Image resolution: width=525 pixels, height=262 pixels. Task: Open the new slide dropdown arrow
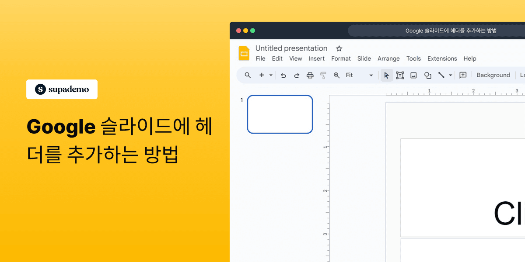270,75
